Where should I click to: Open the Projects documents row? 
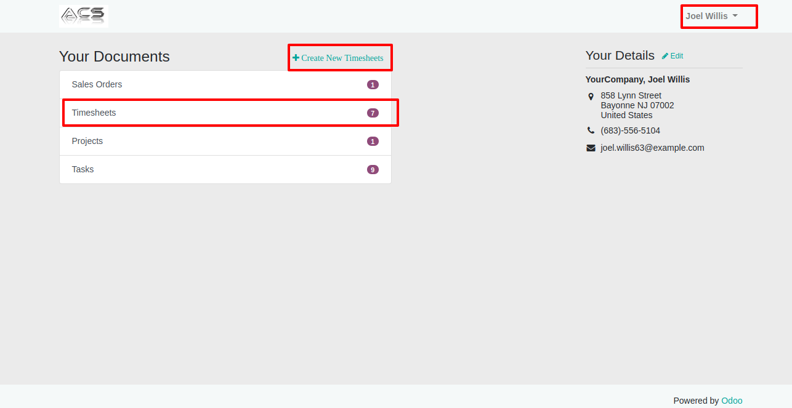coord(225,142)
